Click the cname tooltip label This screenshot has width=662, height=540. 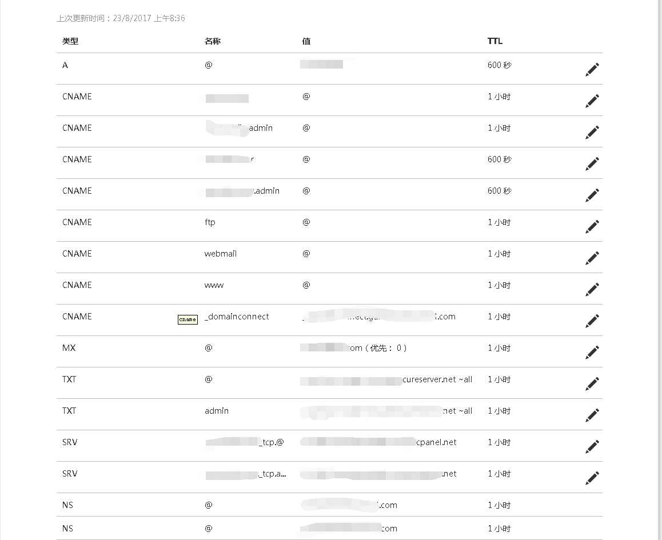pos(188,319)
